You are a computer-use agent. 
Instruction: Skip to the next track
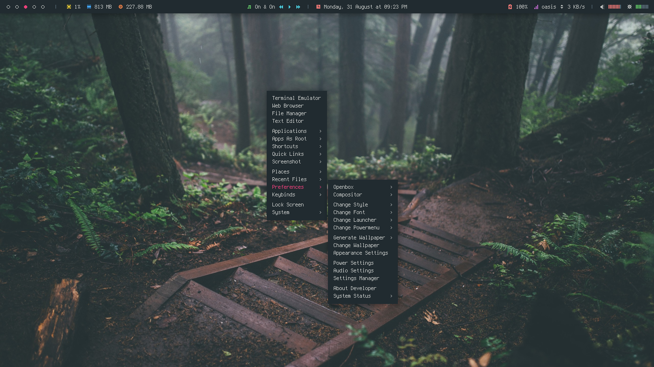(298, 7)
